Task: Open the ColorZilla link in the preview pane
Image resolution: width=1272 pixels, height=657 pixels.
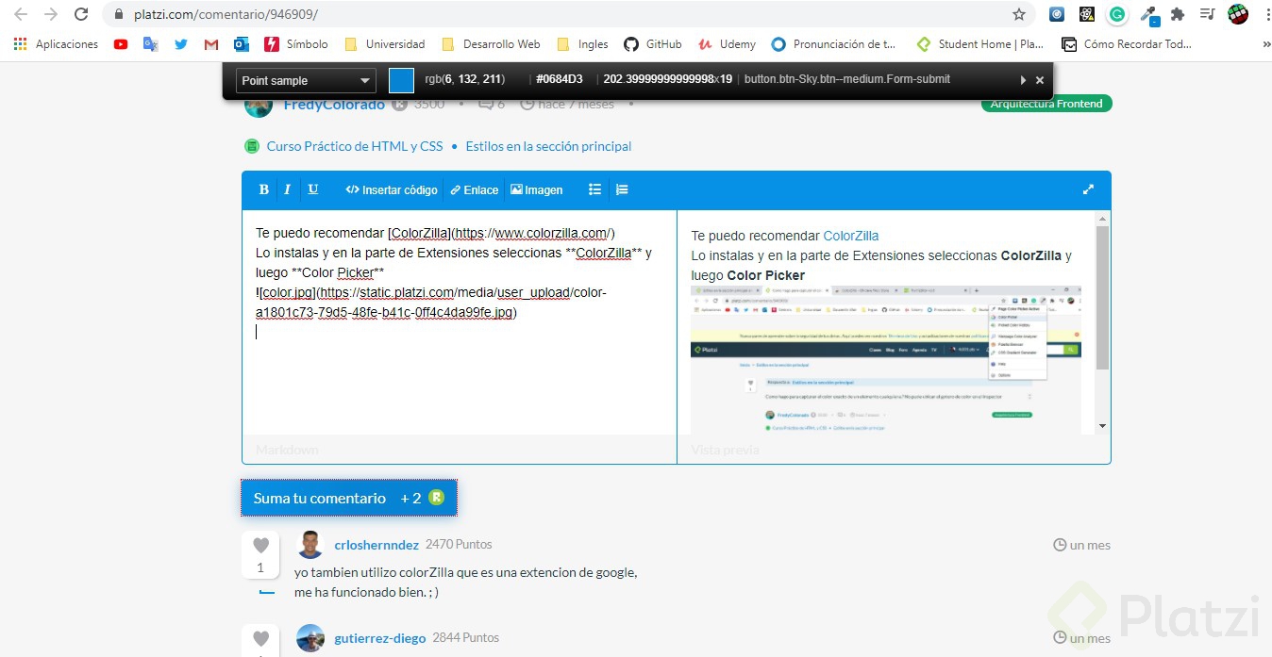Action: point(851,236)
